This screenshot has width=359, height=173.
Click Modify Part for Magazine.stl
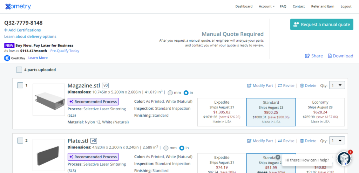(x=260, y=85)
